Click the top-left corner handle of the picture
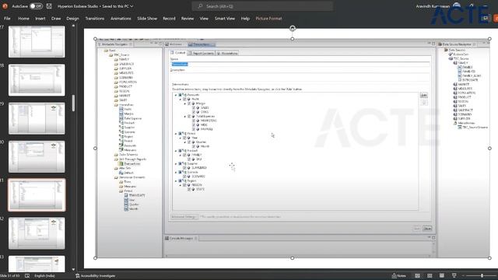This screenshot has height=280, width=498. [x=95, y=39]
